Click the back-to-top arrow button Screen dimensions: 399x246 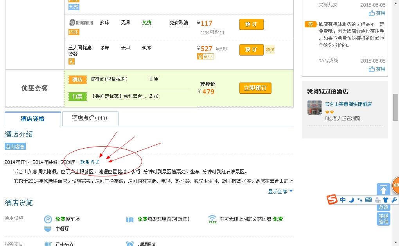click(x=383, y=190)
